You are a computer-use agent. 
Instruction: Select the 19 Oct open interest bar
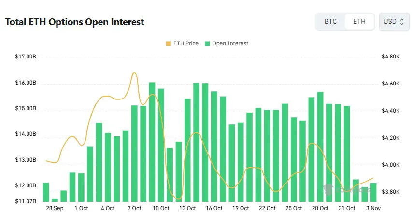(x=241, y=162)
